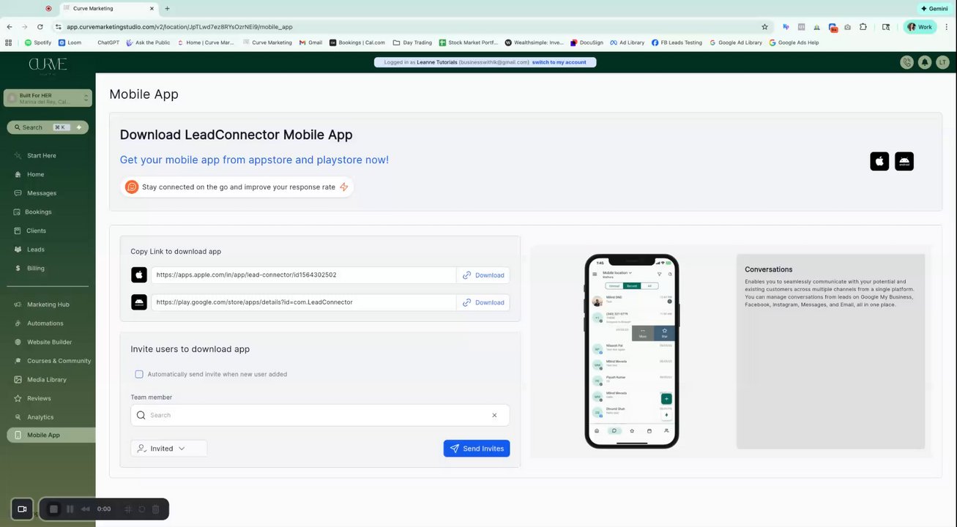Image resolution: width=957 pixels, height=527 pixels.
Task: Go back in the browser
Action: [x=10, y=27]
